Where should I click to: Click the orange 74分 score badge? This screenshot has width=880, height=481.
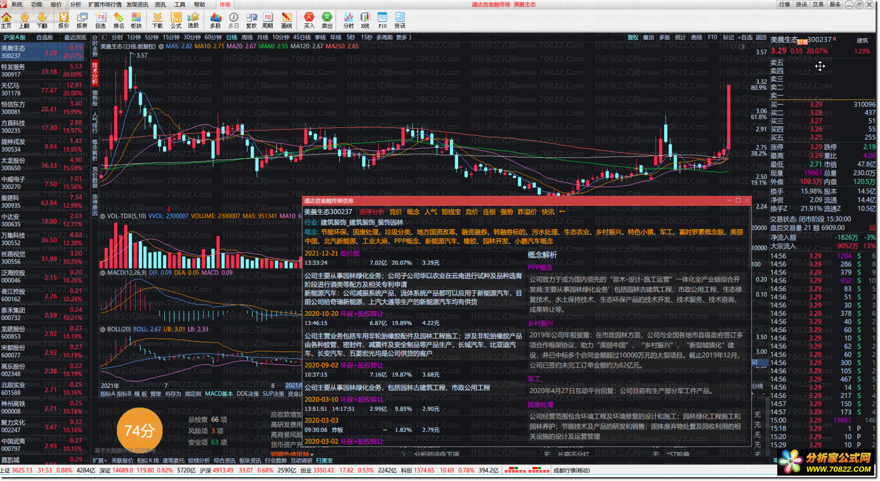pyautogui.click(x=139, y=431)
